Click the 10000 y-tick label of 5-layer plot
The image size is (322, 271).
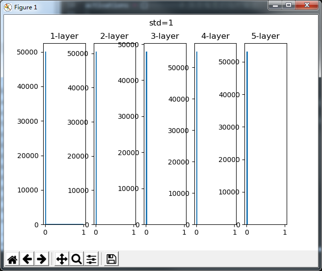[x=229, y=192]
